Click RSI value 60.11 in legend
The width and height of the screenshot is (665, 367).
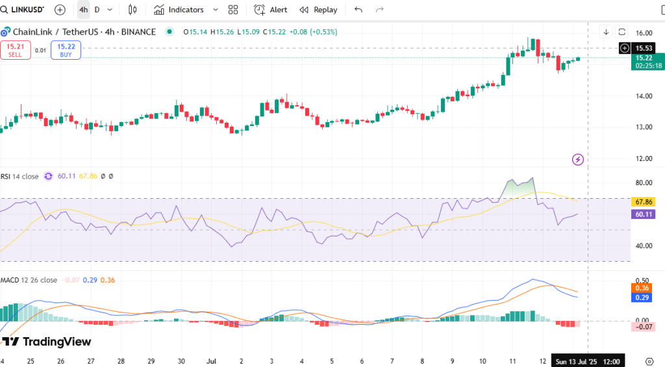(x=67, y=176)
